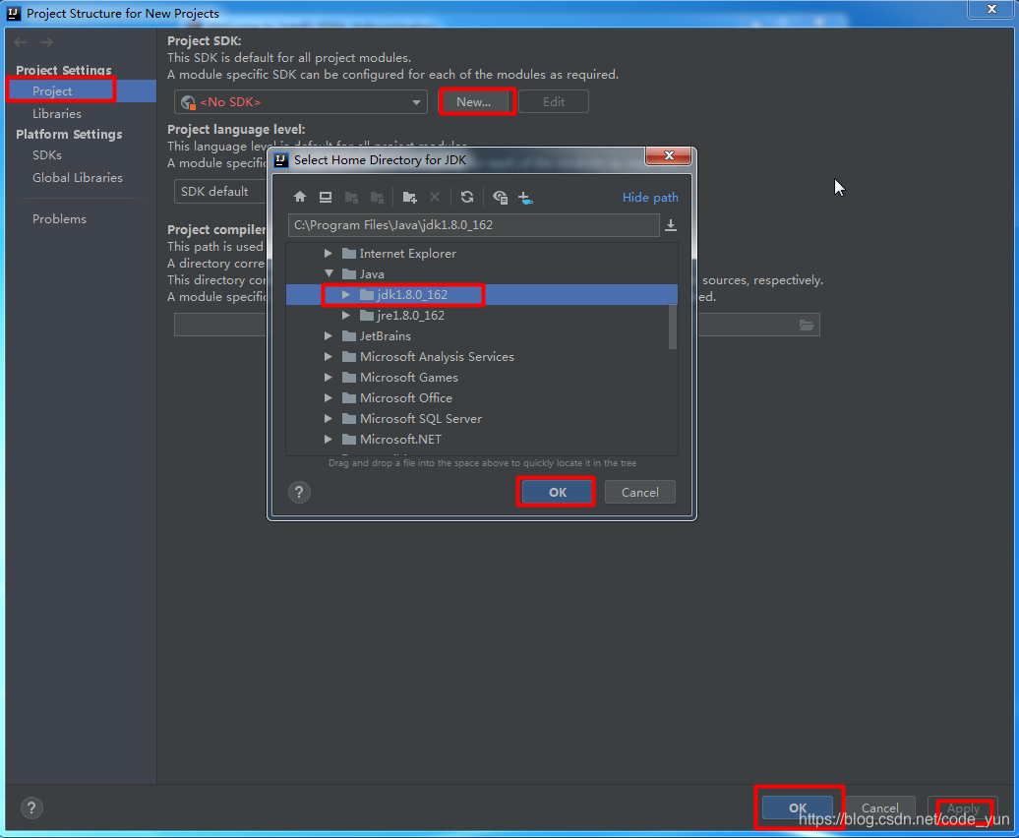The image size is (1019, 838).
Task: Browse compiler output folder icon
Action: point(807,325)
